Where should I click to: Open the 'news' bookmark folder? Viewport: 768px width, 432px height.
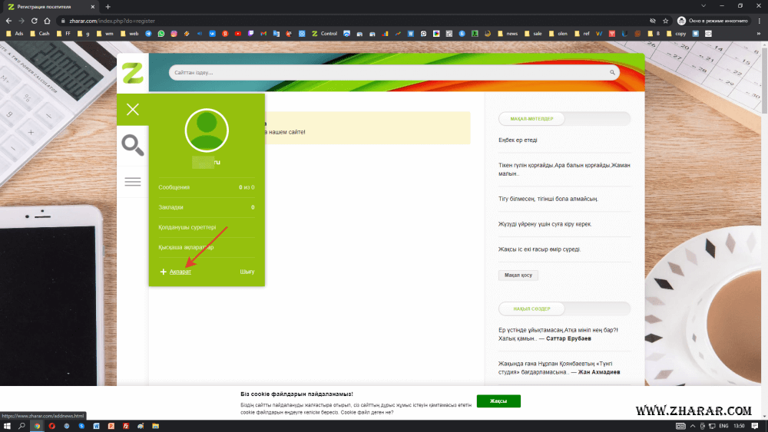511,34
